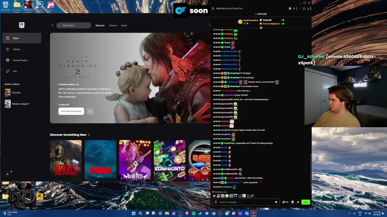The width and height of the screenshot is (387, 217).
Task: Click Epic Games Launcher taskbar icon
Action: [253, 213]
